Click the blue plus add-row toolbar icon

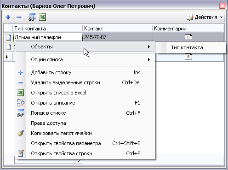pyautogui.click(x=8, y=17)
